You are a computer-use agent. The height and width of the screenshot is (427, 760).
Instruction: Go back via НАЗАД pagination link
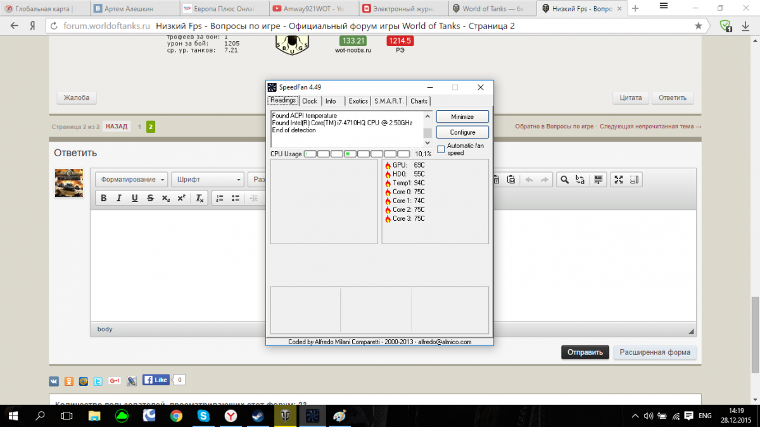pyautogui.click(x=117, y=127)
